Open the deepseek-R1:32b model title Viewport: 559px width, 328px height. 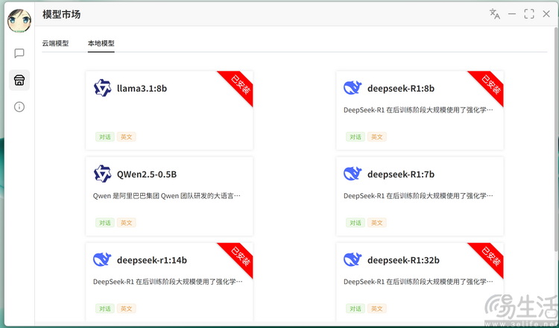403,260
